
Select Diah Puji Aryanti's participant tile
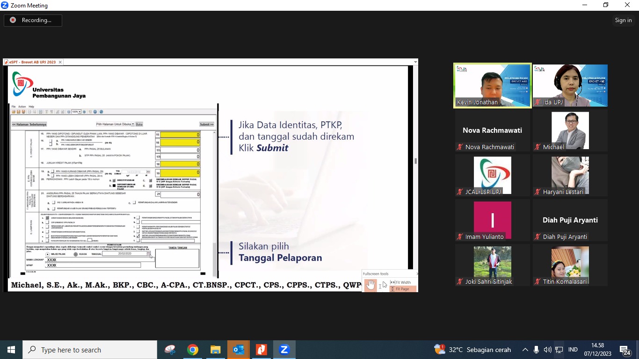point(570,220)
